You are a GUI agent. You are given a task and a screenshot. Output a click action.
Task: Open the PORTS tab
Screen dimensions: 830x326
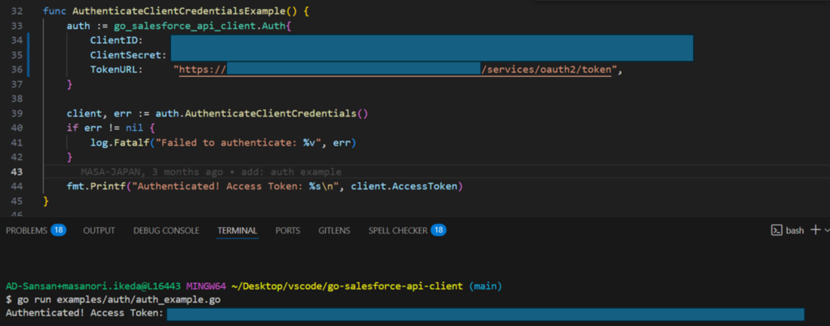click(x=288, y=231)
